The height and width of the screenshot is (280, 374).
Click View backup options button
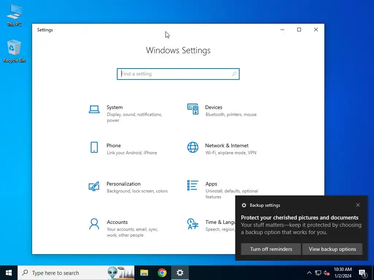coord(332,249)
